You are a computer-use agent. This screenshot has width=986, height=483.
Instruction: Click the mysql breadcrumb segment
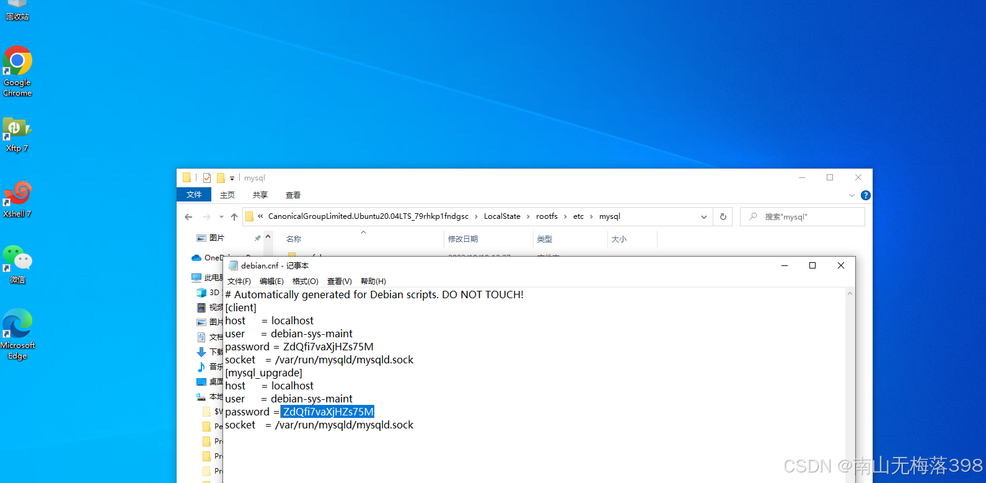click(x=610, y=216)
